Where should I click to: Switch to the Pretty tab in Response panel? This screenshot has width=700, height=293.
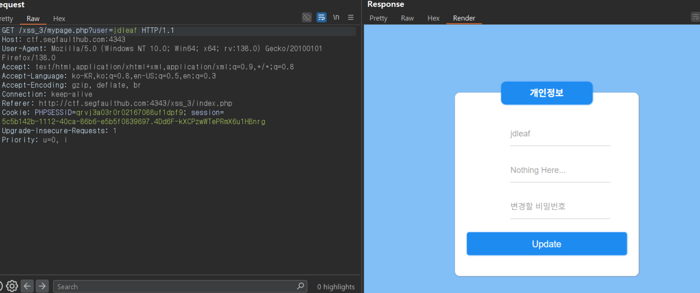(x=378, y=18)
